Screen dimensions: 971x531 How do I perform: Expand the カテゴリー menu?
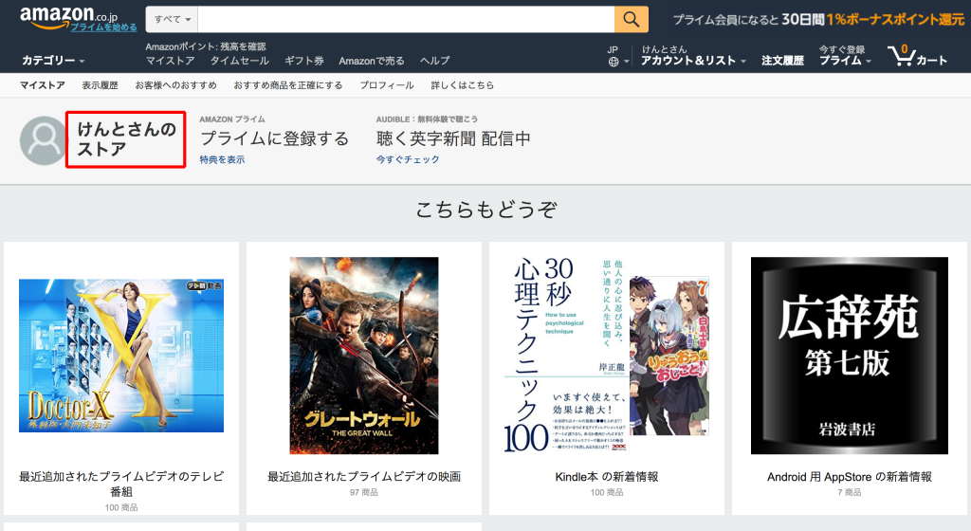[53, 61]
